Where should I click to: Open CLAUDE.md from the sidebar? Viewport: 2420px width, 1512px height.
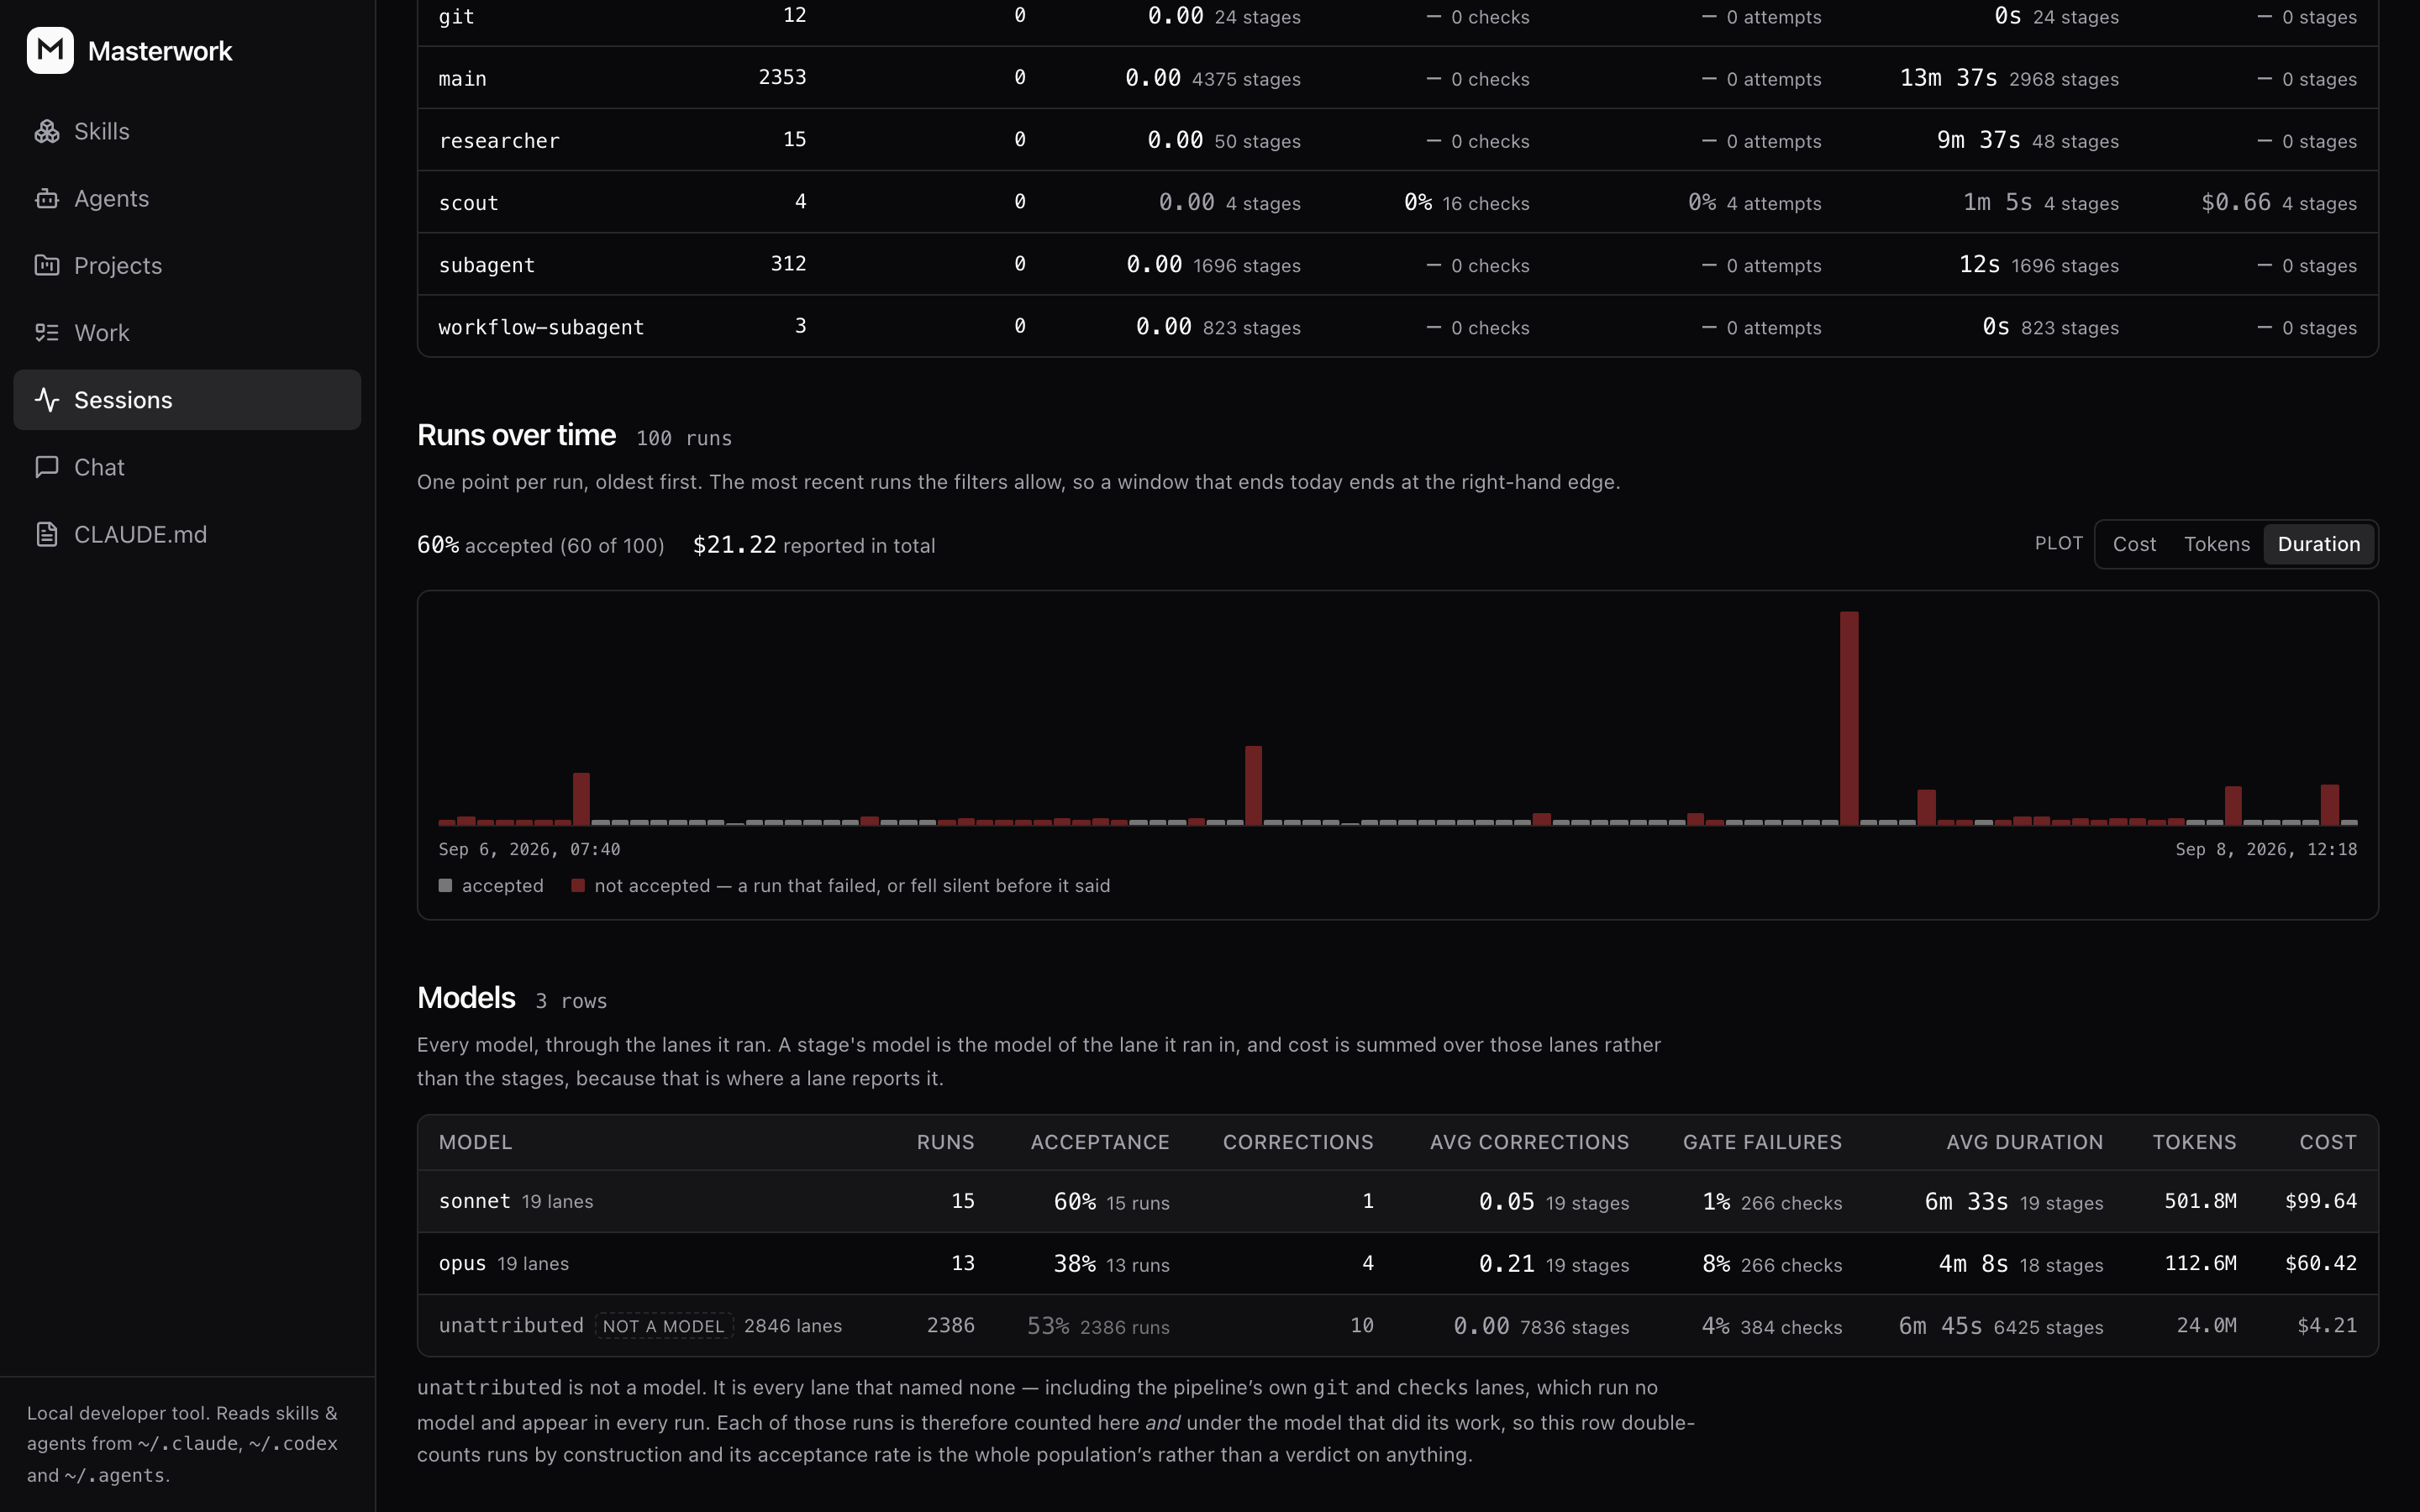(x=187, y=534)
